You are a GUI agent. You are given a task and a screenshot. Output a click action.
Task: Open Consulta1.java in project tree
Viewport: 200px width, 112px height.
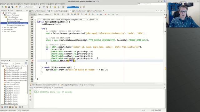pos(14,21)
